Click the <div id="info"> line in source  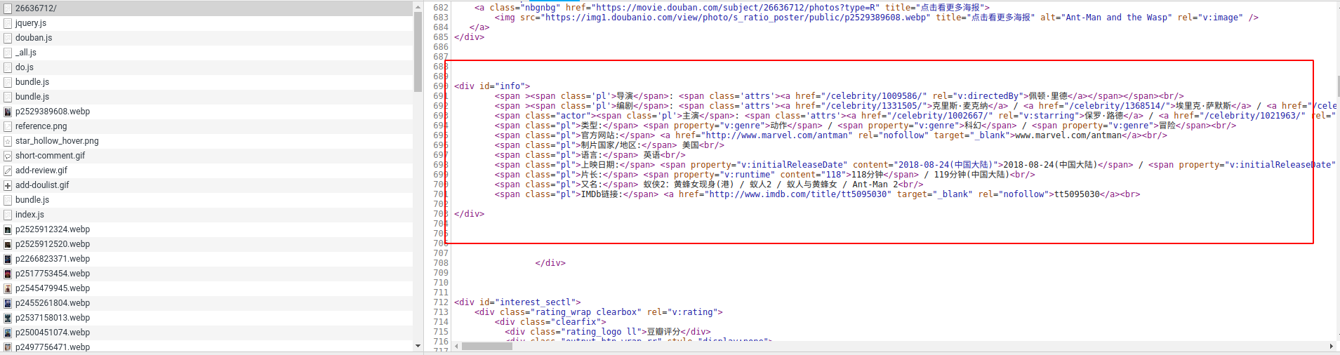pyautogui.click(x=492, y=86)
